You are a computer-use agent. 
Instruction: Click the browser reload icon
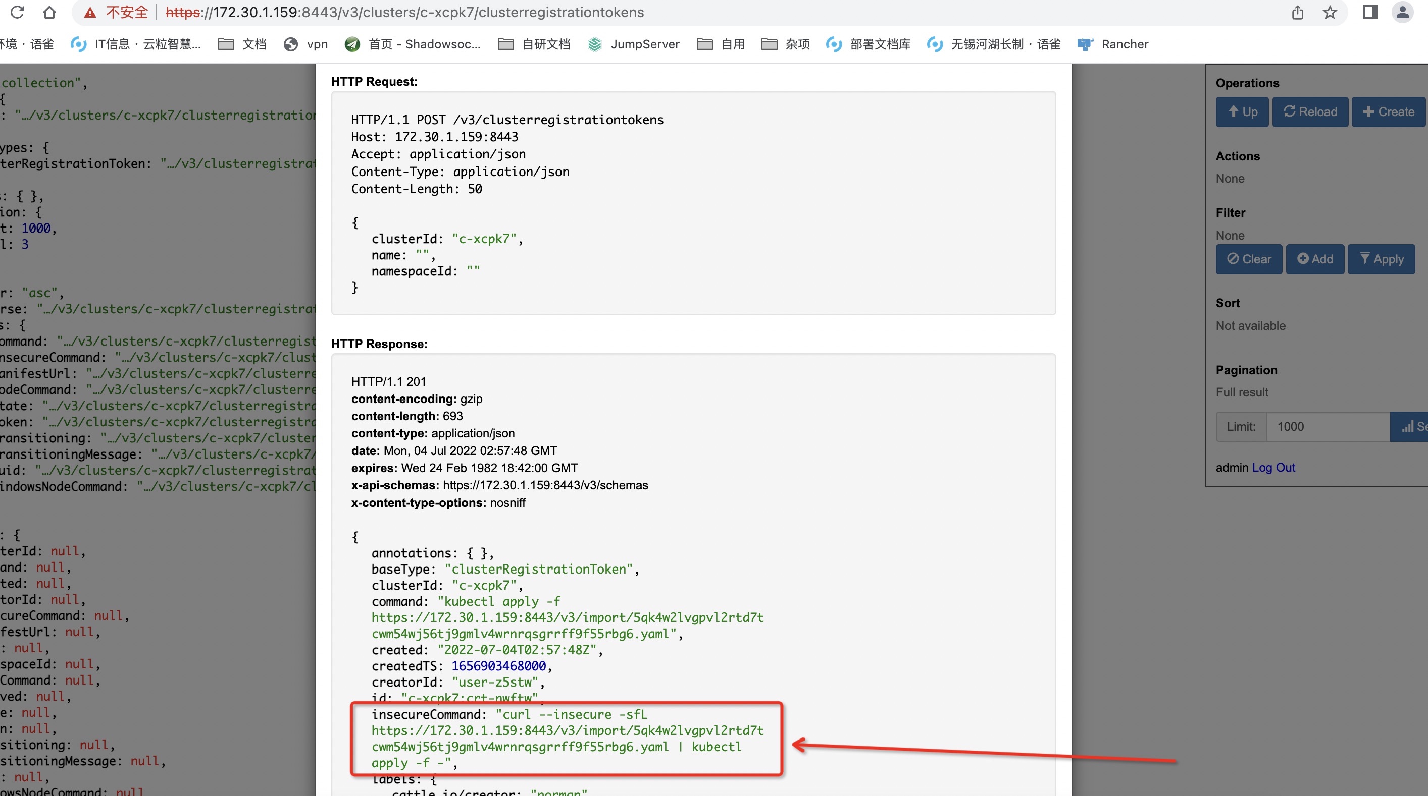point(17,12)
